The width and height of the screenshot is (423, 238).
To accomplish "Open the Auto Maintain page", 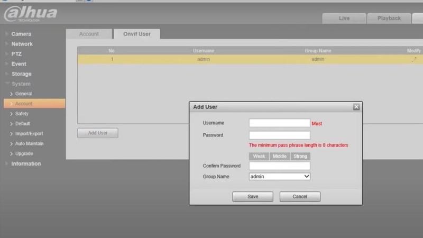I will [29, 143].
